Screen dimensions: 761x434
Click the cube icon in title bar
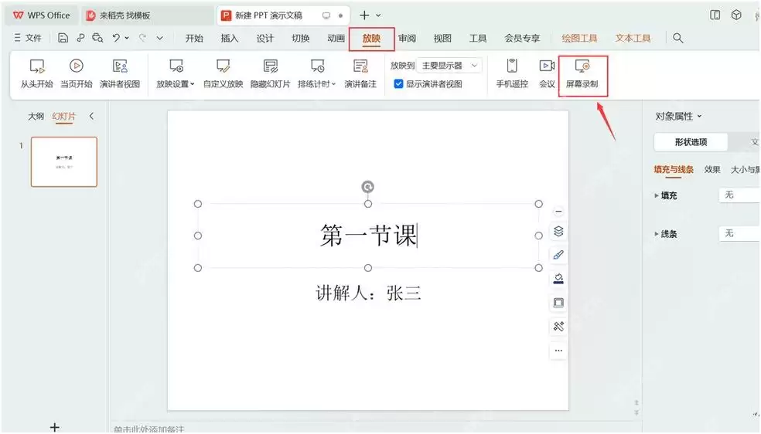736,15
